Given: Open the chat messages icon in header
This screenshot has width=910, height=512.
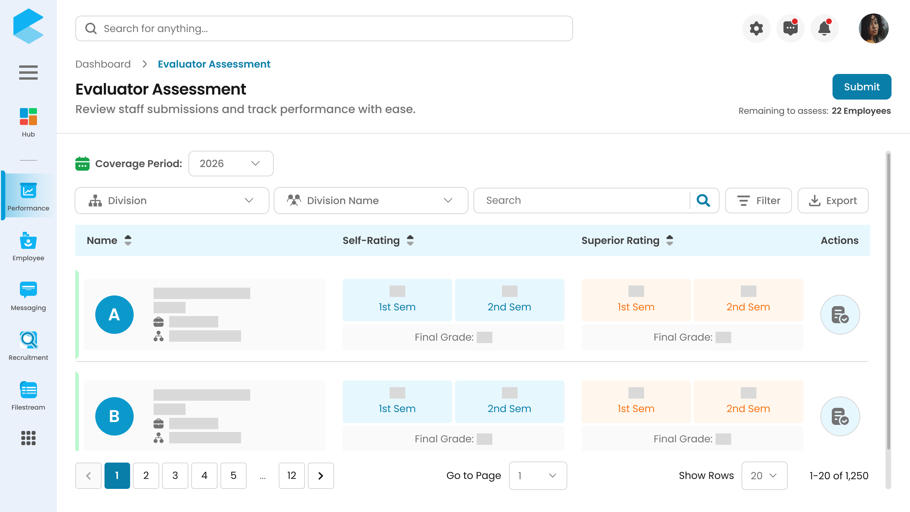Looking at the screenshot, I should (x=790, y=28).
